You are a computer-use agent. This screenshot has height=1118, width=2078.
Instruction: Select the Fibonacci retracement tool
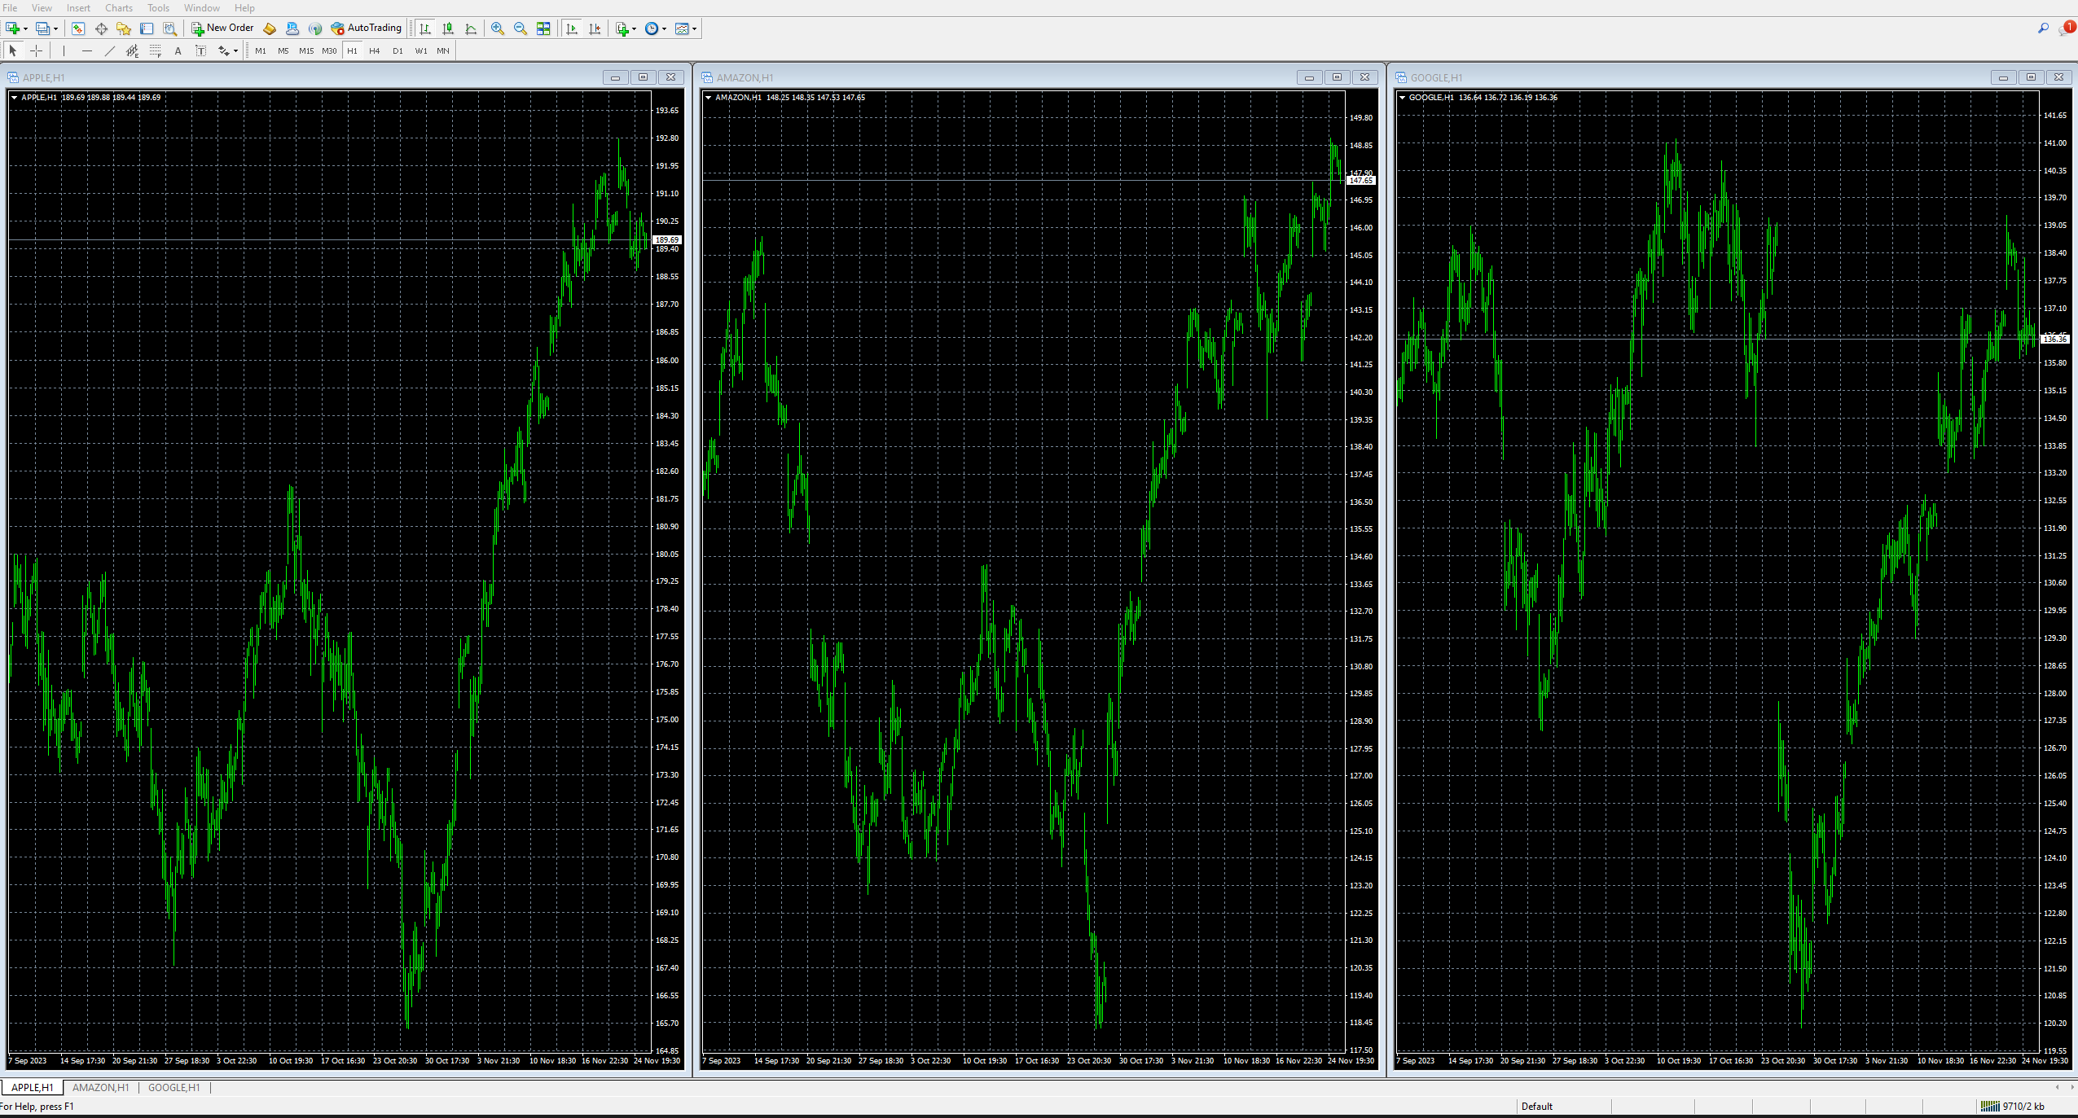click(x=156, y=50)
